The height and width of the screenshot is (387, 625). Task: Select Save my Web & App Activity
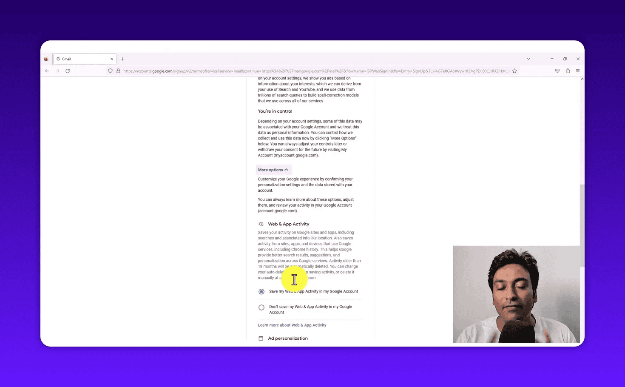tap(261, 291)
